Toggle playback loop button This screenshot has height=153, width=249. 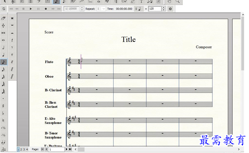coord(4,9)
